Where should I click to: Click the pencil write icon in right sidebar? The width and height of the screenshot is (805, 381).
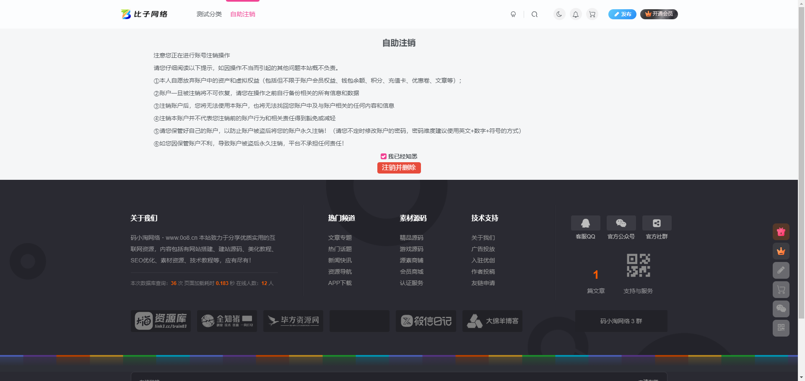point(781,270)
